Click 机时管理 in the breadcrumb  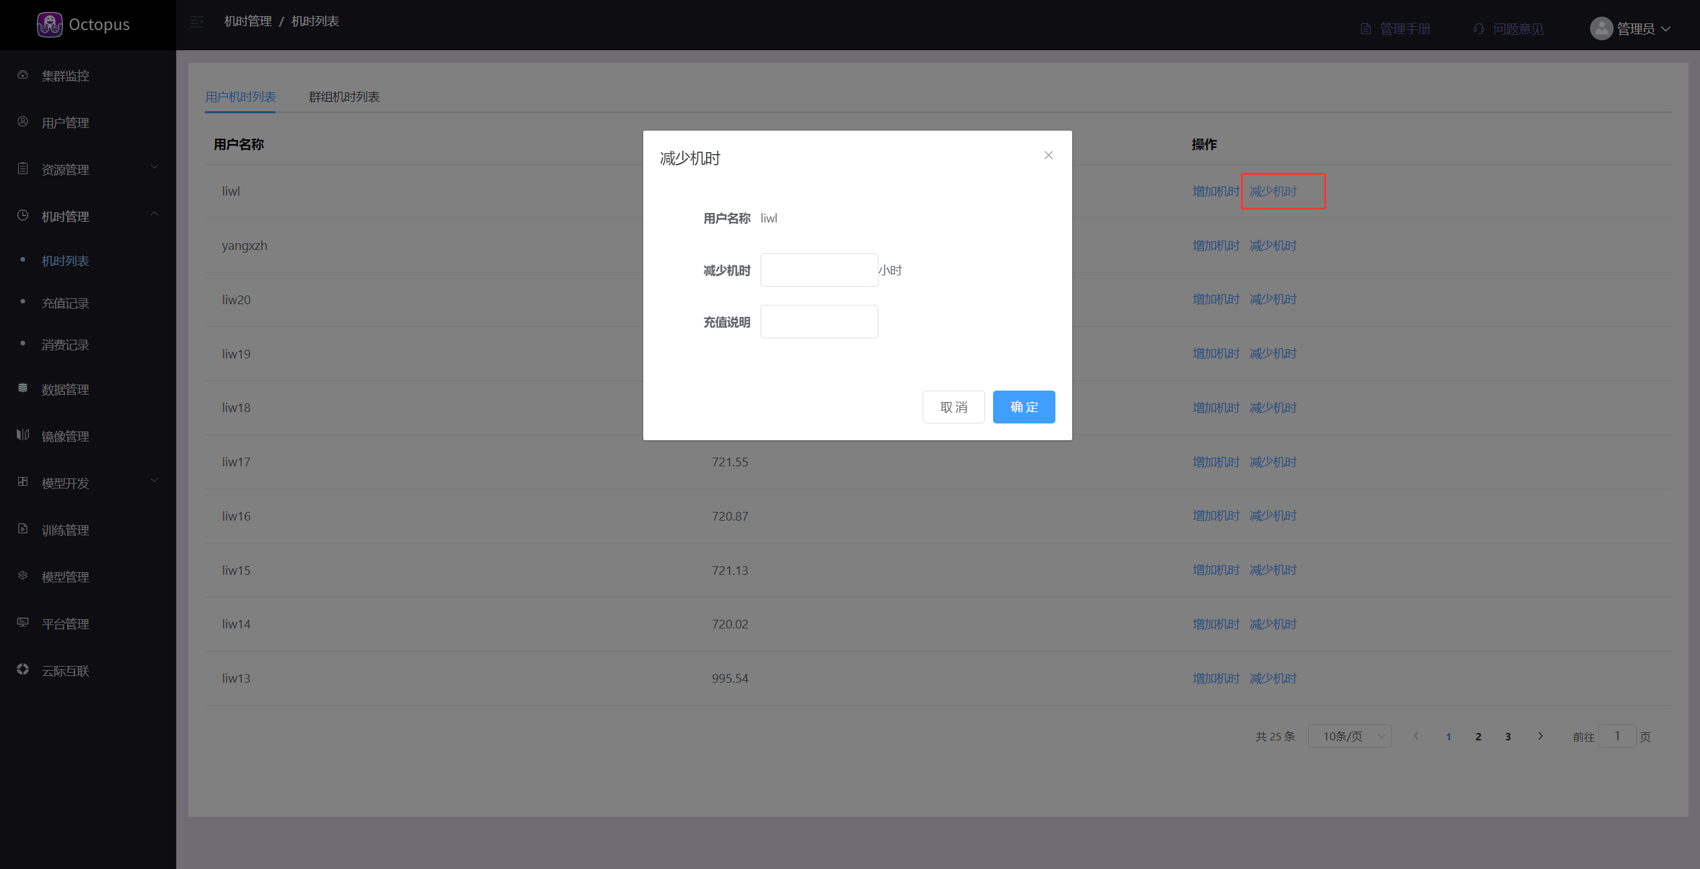tap(248, 21)
